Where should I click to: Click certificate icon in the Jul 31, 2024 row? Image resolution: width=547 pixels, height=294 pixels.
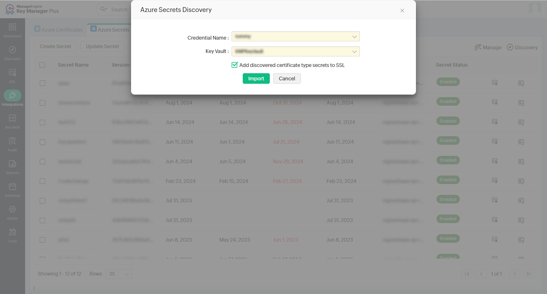coord(495,141)
